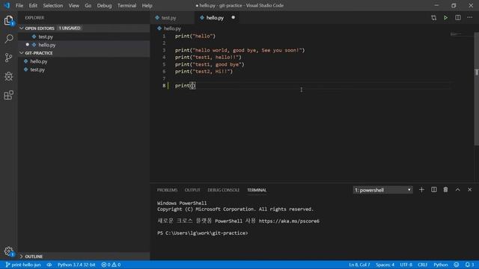Open notifications bell in status bar
Screen dimensions: 479x269
tap(469, 265)
